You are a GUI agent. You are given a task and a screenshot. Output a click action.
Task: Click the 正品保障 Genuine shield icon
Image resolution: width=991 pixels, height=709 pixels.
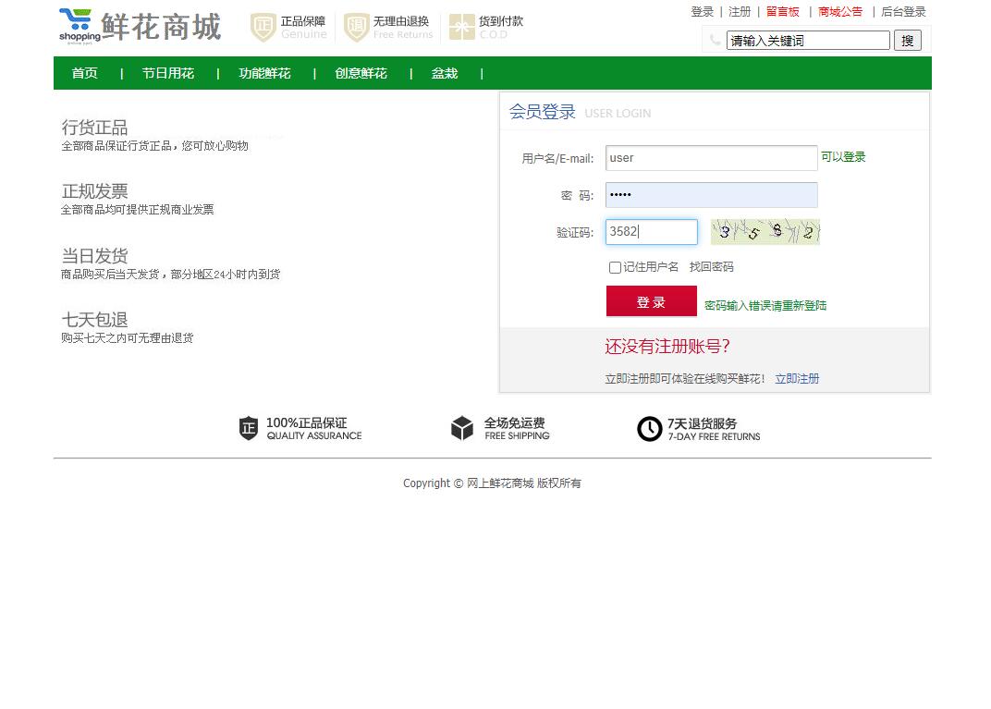point(263,27)
